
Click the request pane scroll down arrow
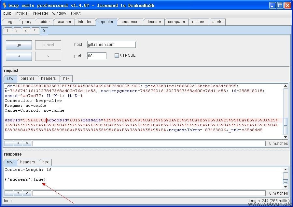tap(286, 137)
